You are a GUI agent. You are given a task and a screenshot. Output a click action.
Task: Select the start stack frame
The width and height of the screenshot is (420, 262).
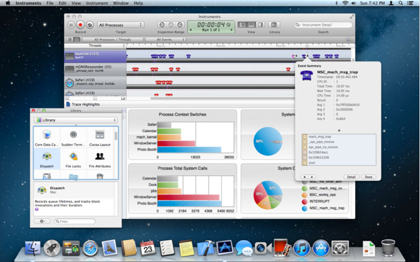[339, 163]
